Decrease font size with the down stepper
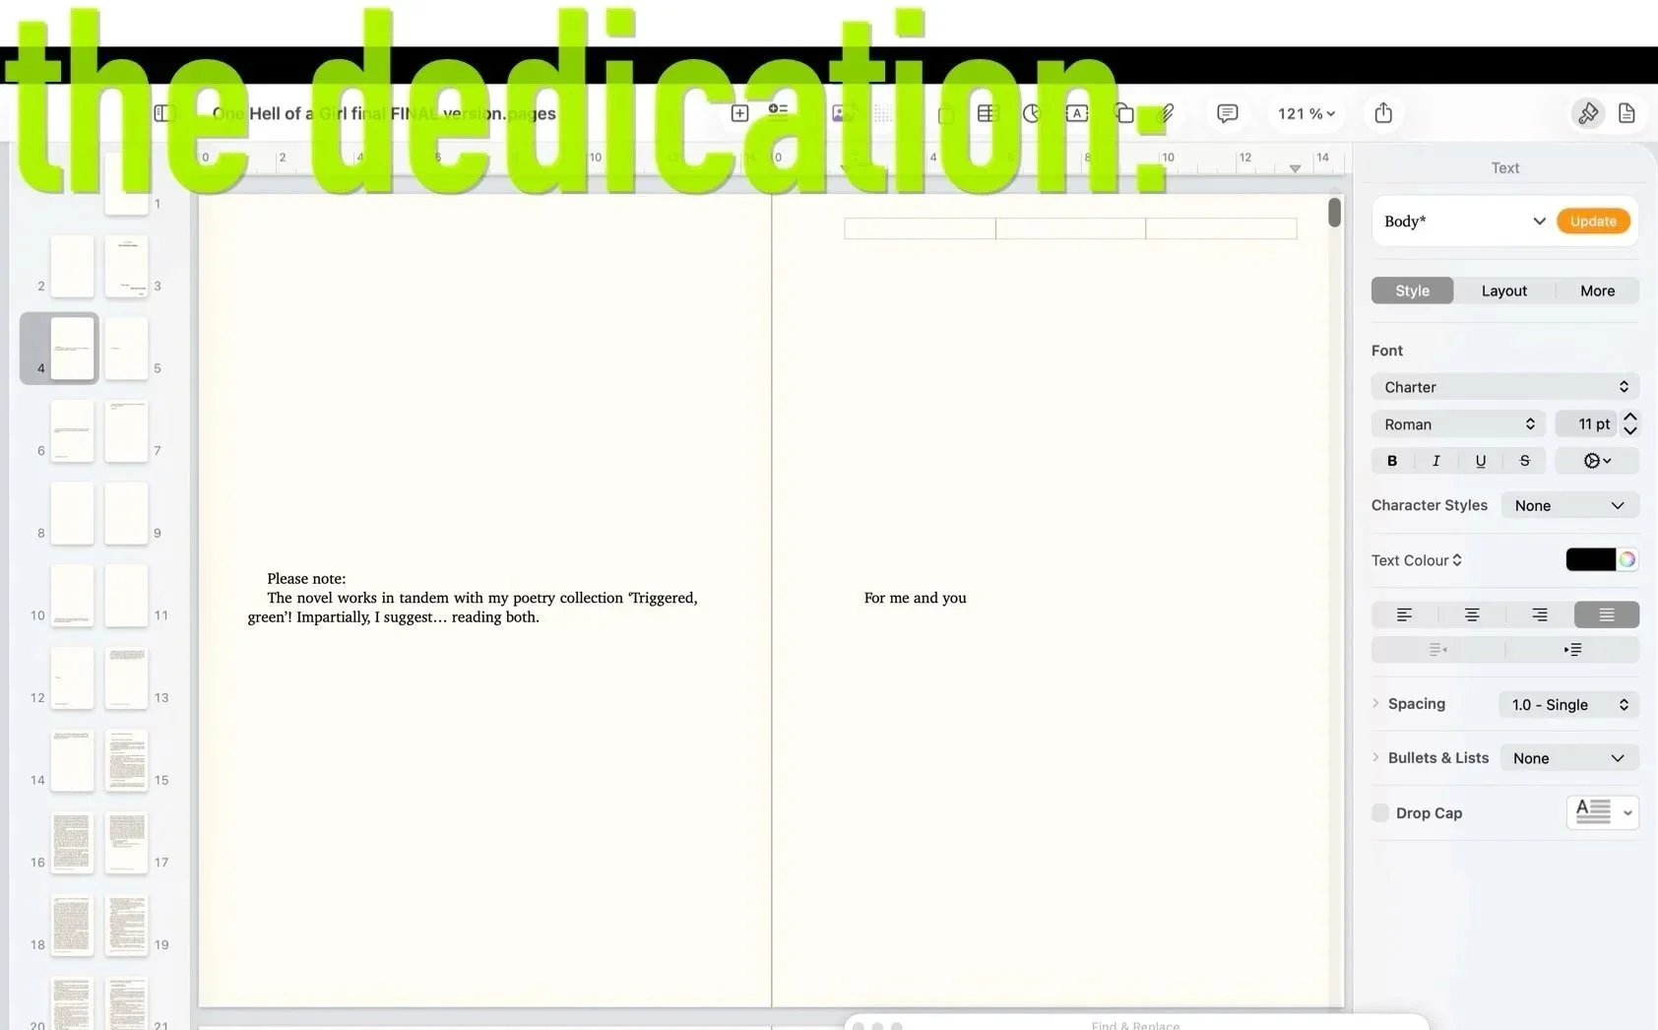Screen dimensions: 1658x1030 click(1630, 431)
